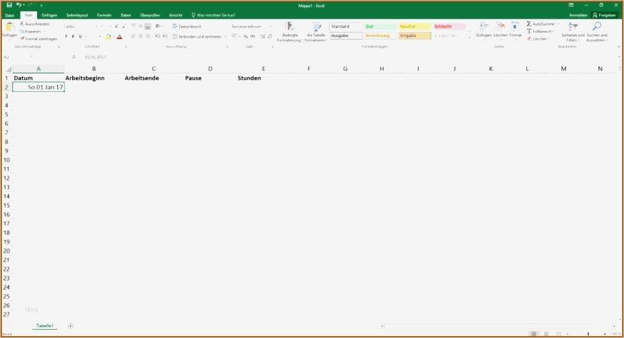Open Als Tabelle formatieren gallery
This screenshot has height=338, width=624.
click(x=316, y=32)
